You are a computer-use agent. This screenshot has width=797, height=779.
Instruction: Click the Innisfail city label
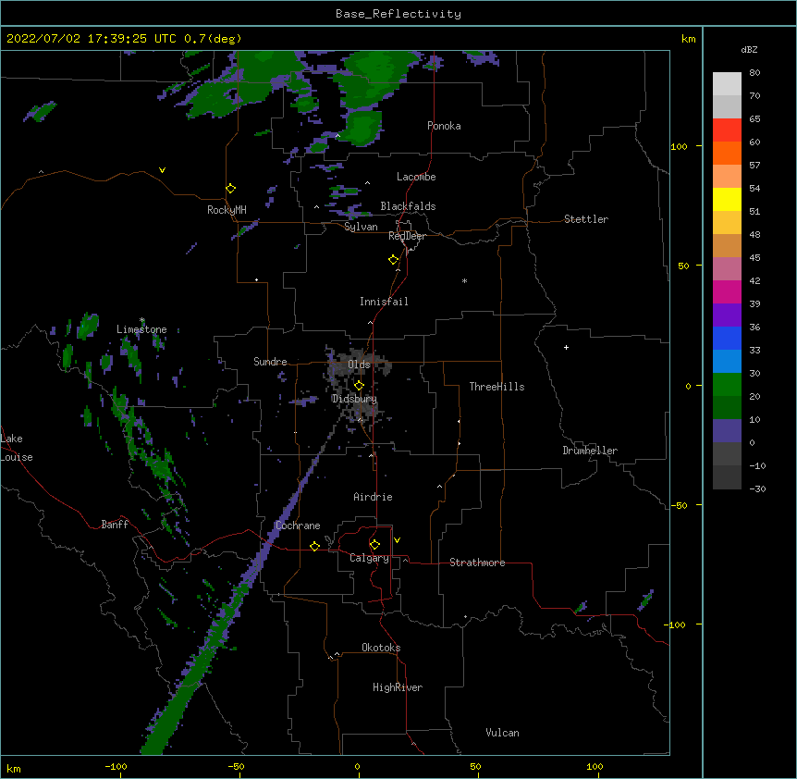384,302
